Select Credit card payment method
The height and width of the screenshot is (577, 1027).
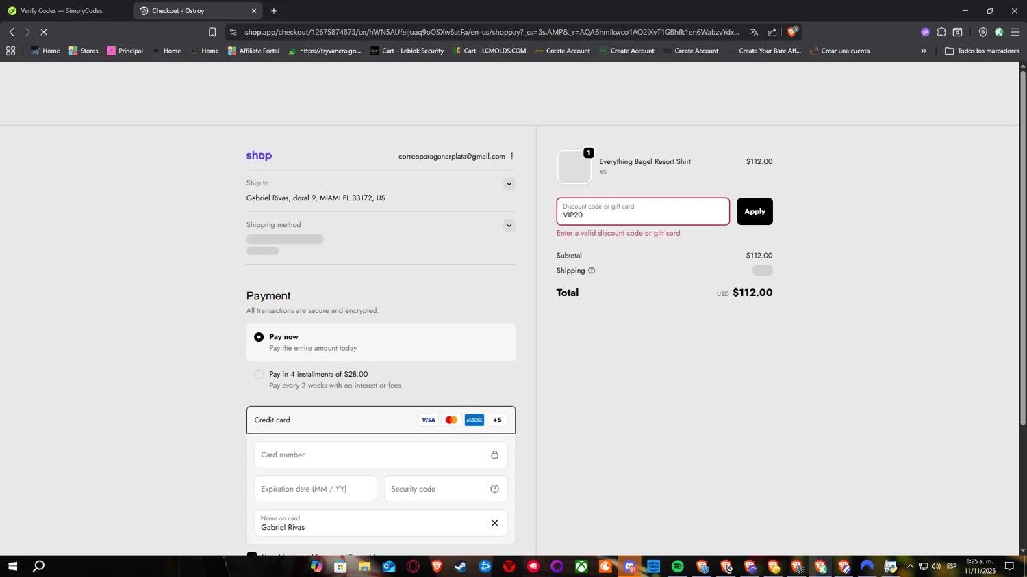point(381,420)
